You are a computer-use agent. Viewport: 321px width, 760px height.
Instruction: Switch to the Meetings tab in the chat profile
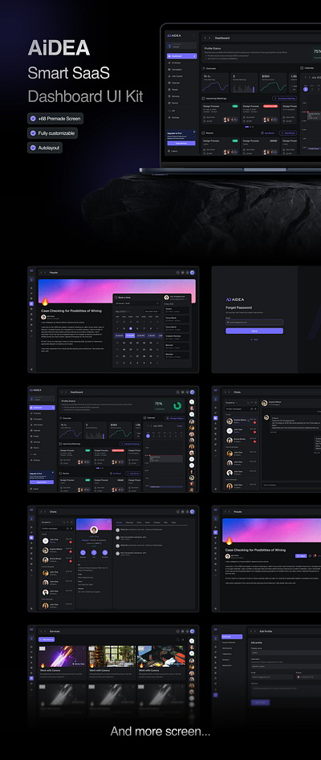pos(129,522)
